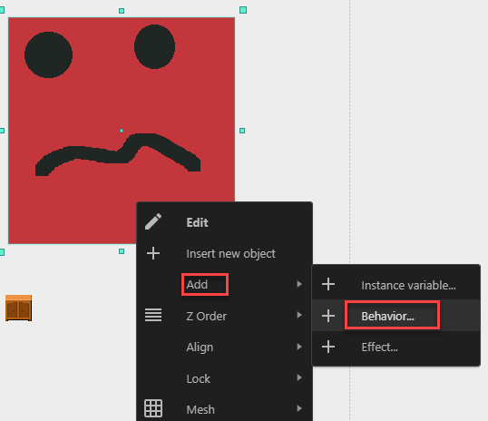The height and width of the screenshot is (421, 488).
Task: Click the plus icon beside Insert new object
Action: pyautogui.click(x=153, y=253)
